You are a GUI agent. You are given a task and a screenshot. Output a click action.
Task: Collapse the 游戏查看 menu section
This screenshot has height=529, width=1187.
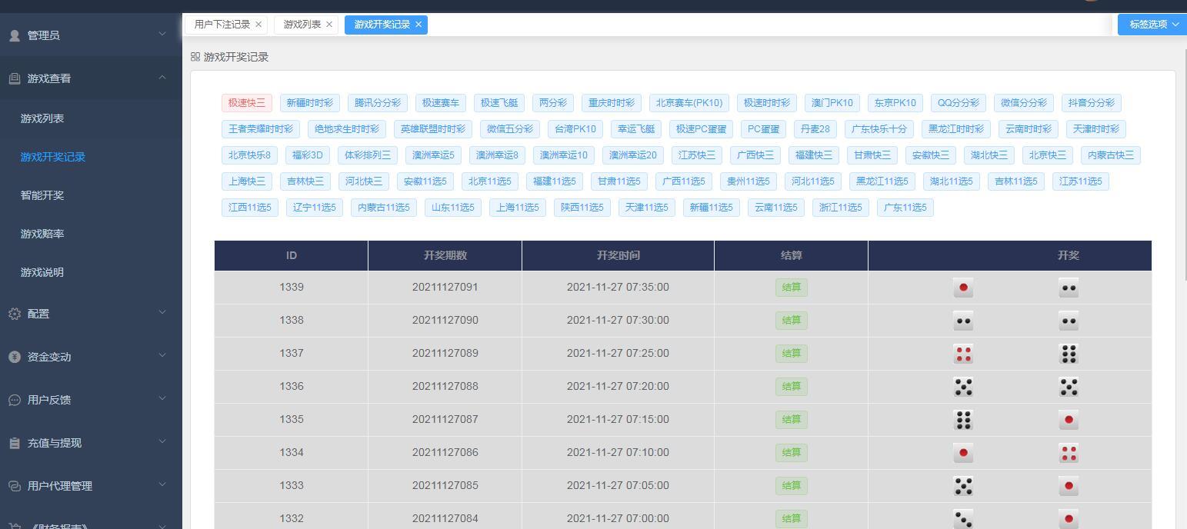point(162,78)
